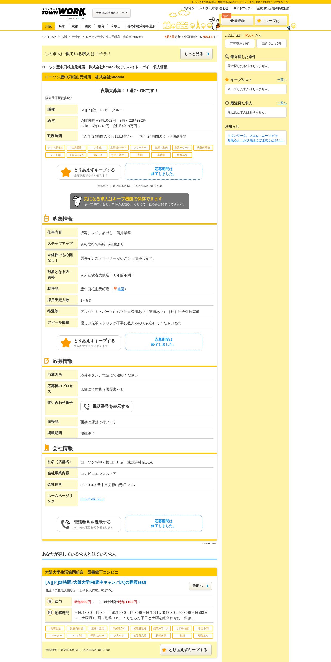Click the シフト応相談 tag
This screenshot has width=331, height=662.
pyautogui.click(x=55, y=148)
